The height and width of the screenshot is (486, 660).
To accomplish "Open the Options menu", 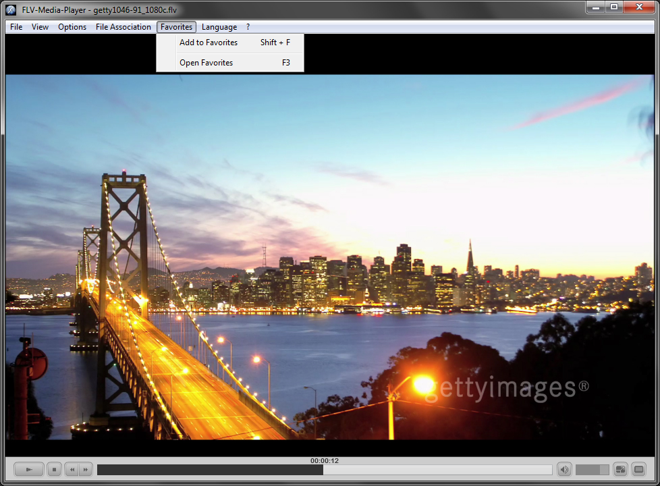I will click(72, 27).
